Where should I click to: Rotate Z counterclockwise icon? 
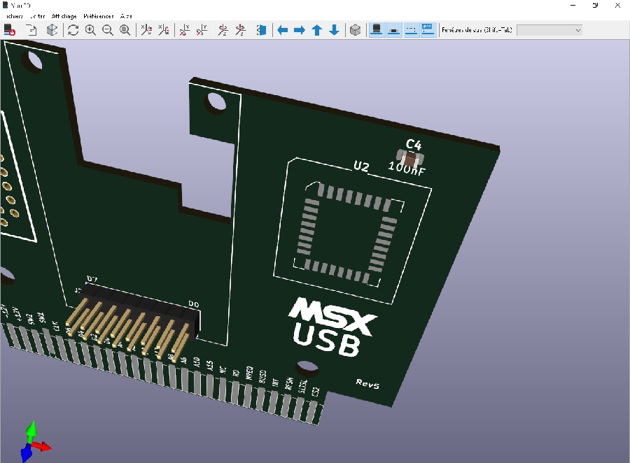[x=240, y=30]
